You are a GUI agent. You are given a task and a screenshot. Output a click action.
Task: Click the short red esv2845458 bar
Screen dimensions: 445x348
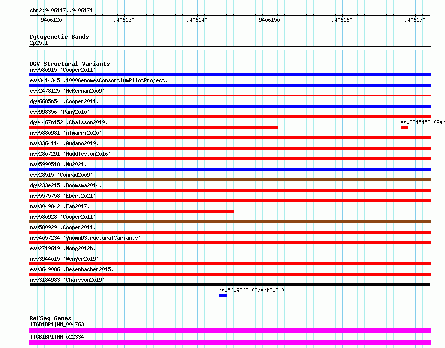[x=404, y=127]
